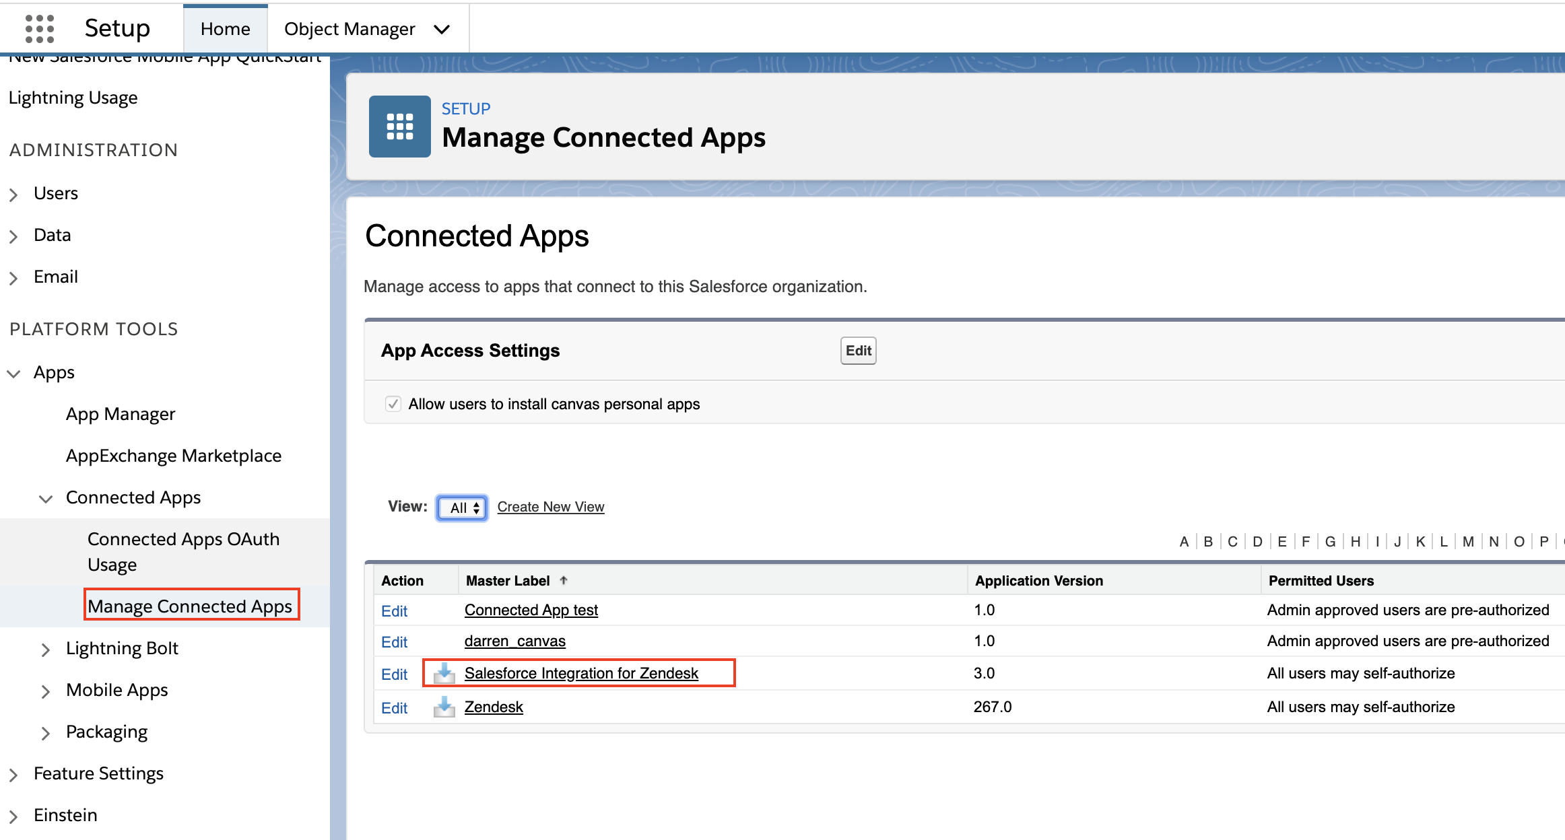Select Manage Connected Apps in sidebar

[190, 606]
